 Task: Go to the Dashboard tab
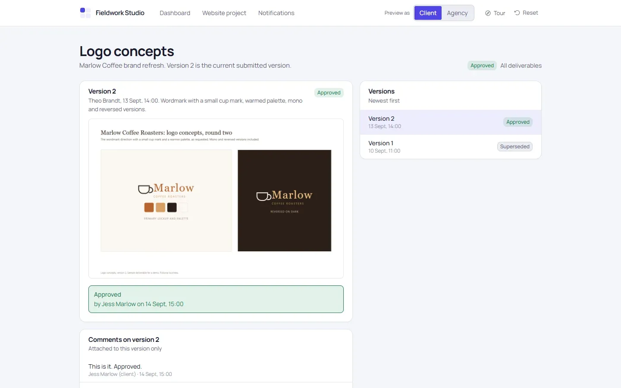(x=175, y=13)
